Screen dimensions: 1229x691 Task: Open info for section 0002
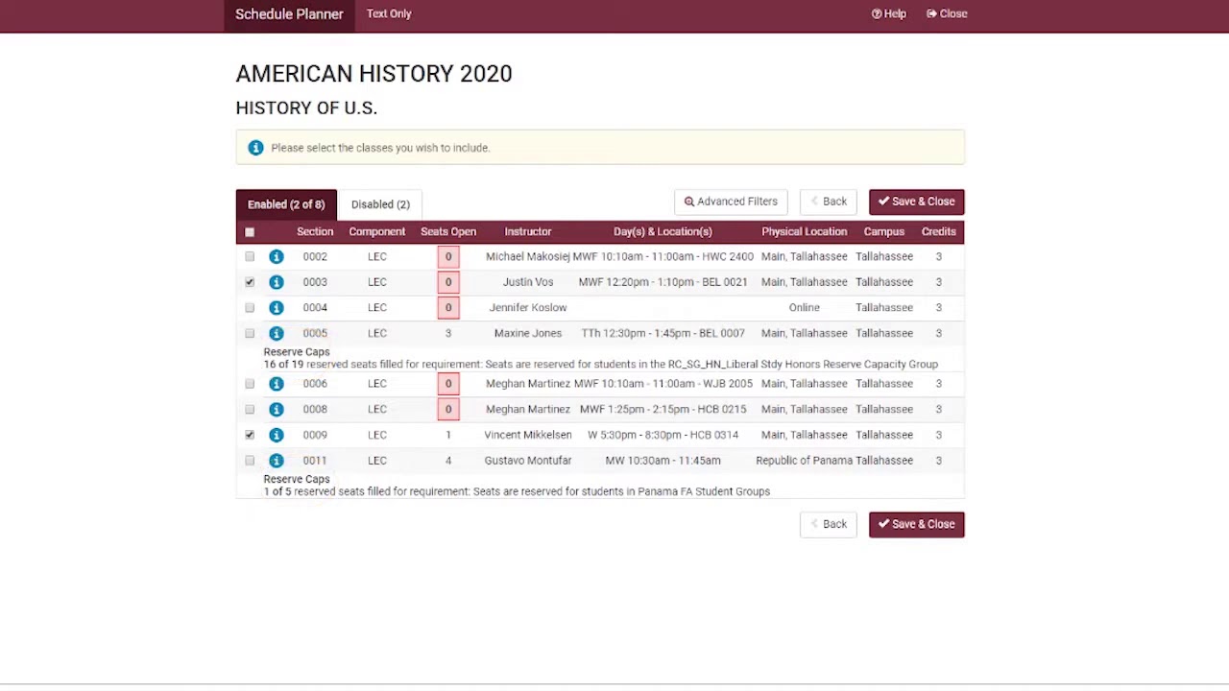click(277, 256)
